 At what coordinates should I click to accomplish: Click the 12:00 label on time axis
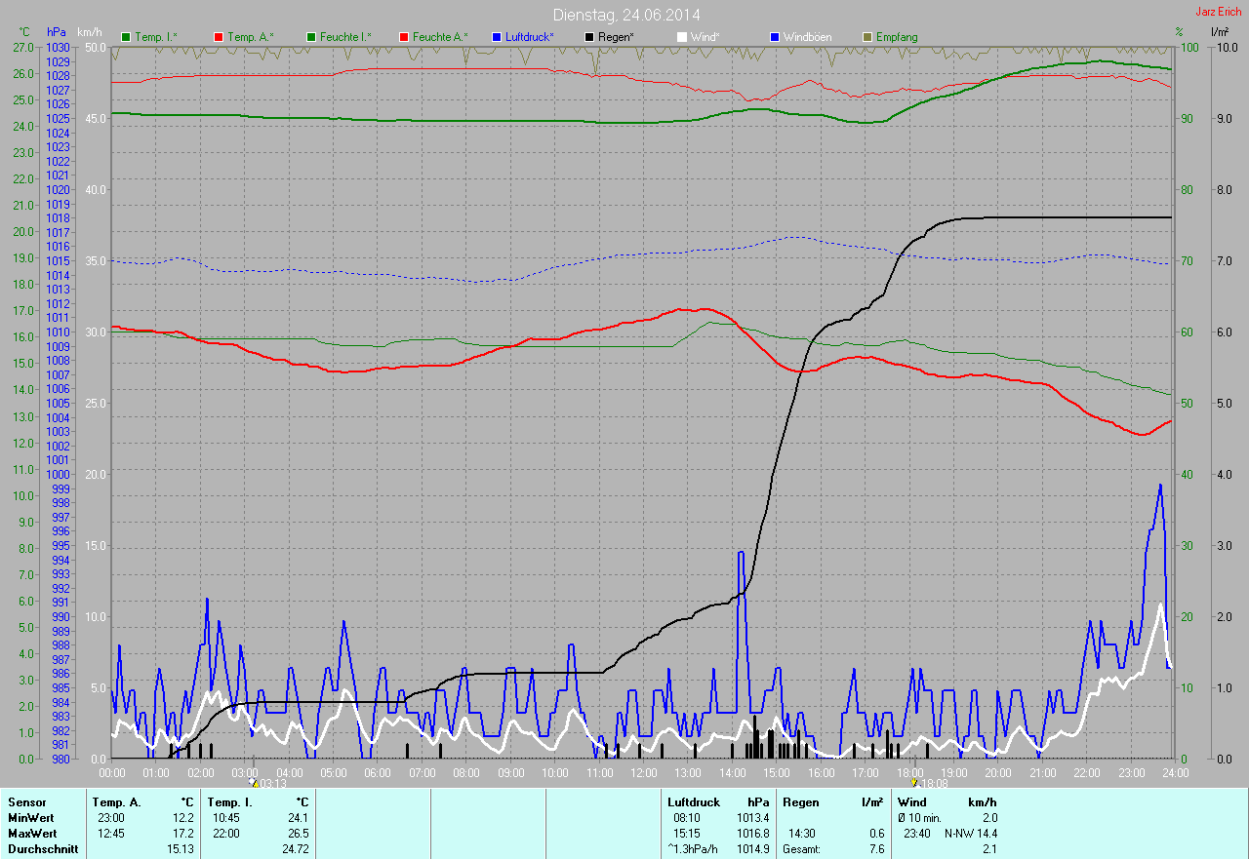[643, 772]
